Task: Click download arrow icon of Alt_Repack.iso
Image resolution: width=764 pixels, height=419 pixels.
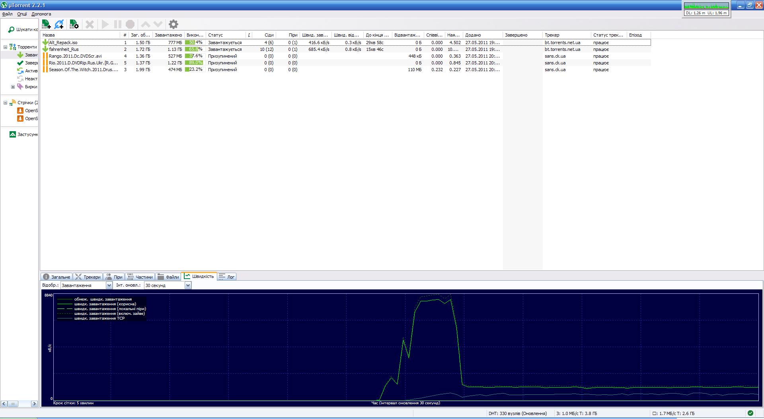Action: point(45,42)
